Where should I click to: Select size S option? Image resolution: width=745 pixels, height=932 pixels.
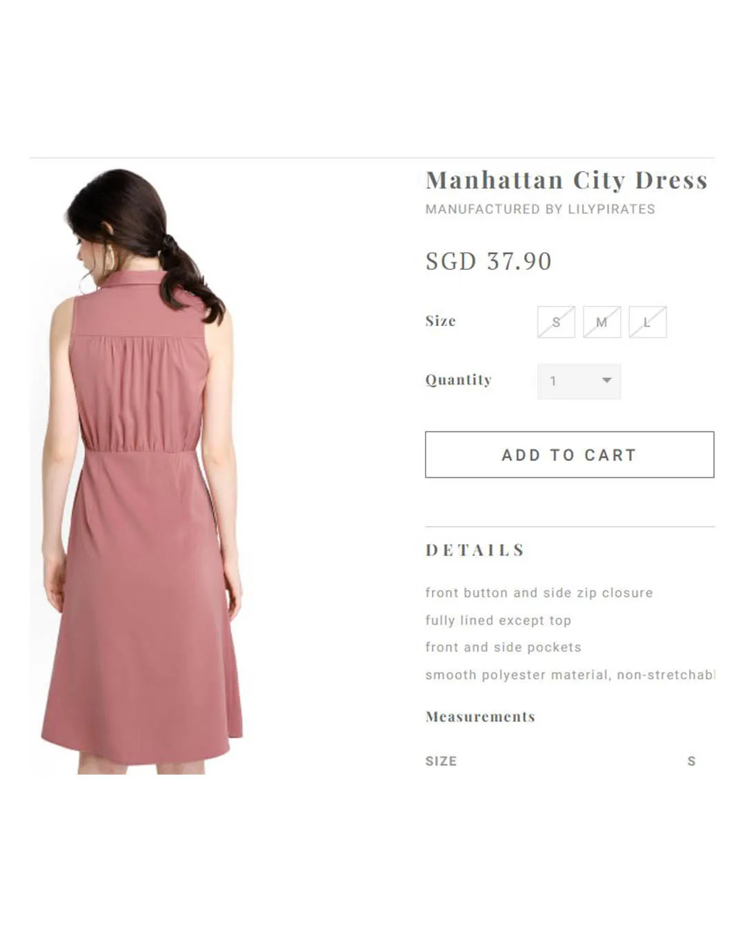556,322
